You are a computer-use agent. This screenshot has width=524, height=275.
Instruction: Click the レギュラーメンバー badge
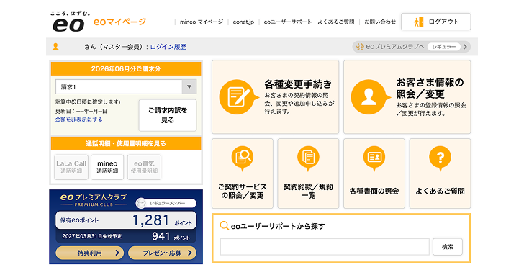coord(166,203)
